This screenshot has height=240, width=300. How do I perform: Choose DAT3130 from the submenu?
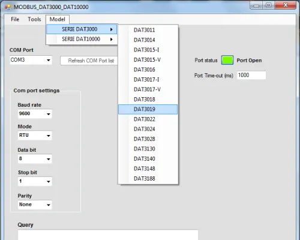148,149
